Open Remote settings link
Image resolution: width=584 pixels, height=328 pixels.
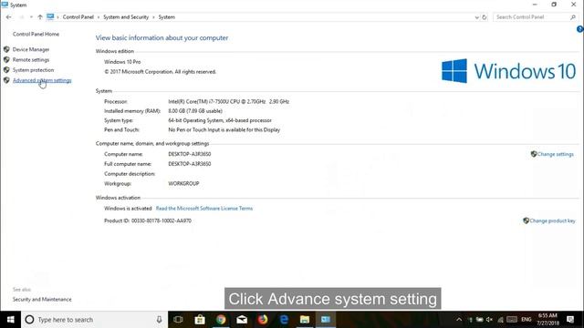(x=31, y=60)
